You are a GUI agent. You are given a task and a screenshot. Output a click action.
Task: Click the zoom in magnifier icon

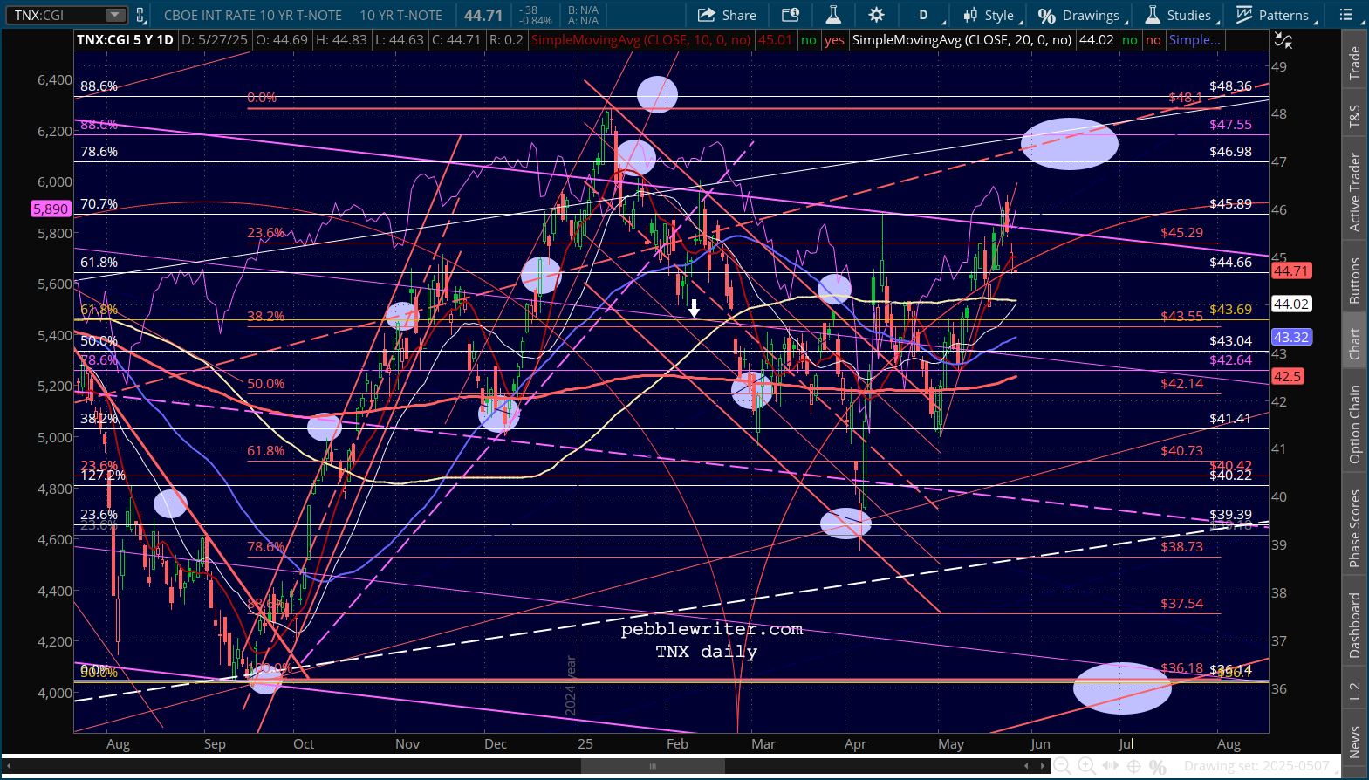pyautogui.click(x=1086, y=766)
